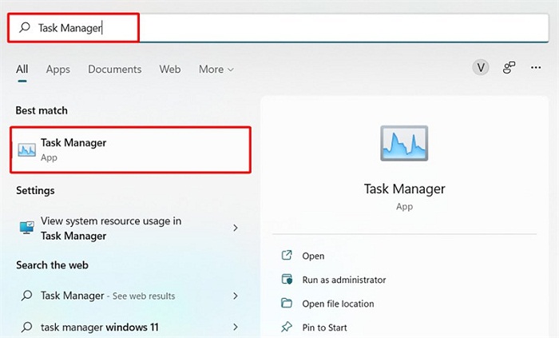
Task: Click the Task Manager title in the details pane
Action: (405, 189)
